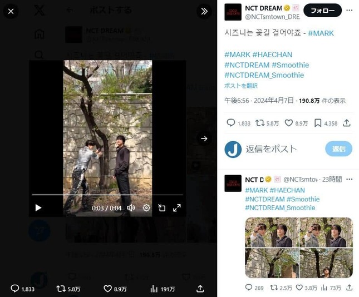359x297 pixels.
Task: Mute the video volume
Action: 131,208
